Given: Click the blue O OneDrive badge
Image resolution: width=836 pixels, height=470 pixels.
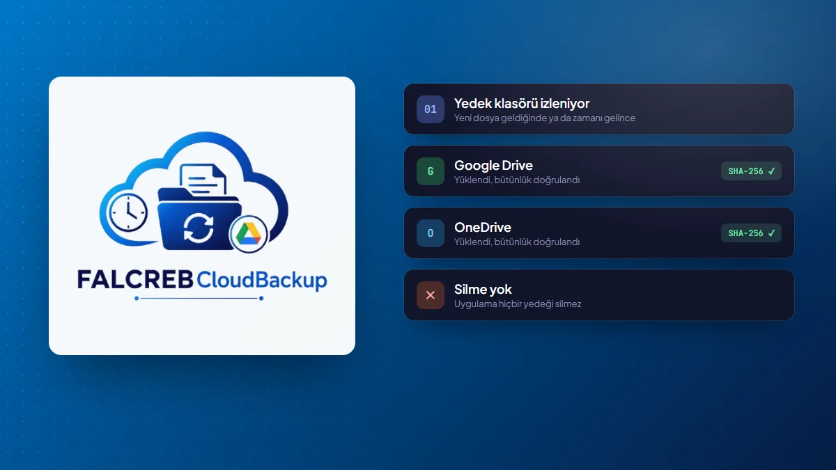Looking at the screenshot, I should 431,233.
